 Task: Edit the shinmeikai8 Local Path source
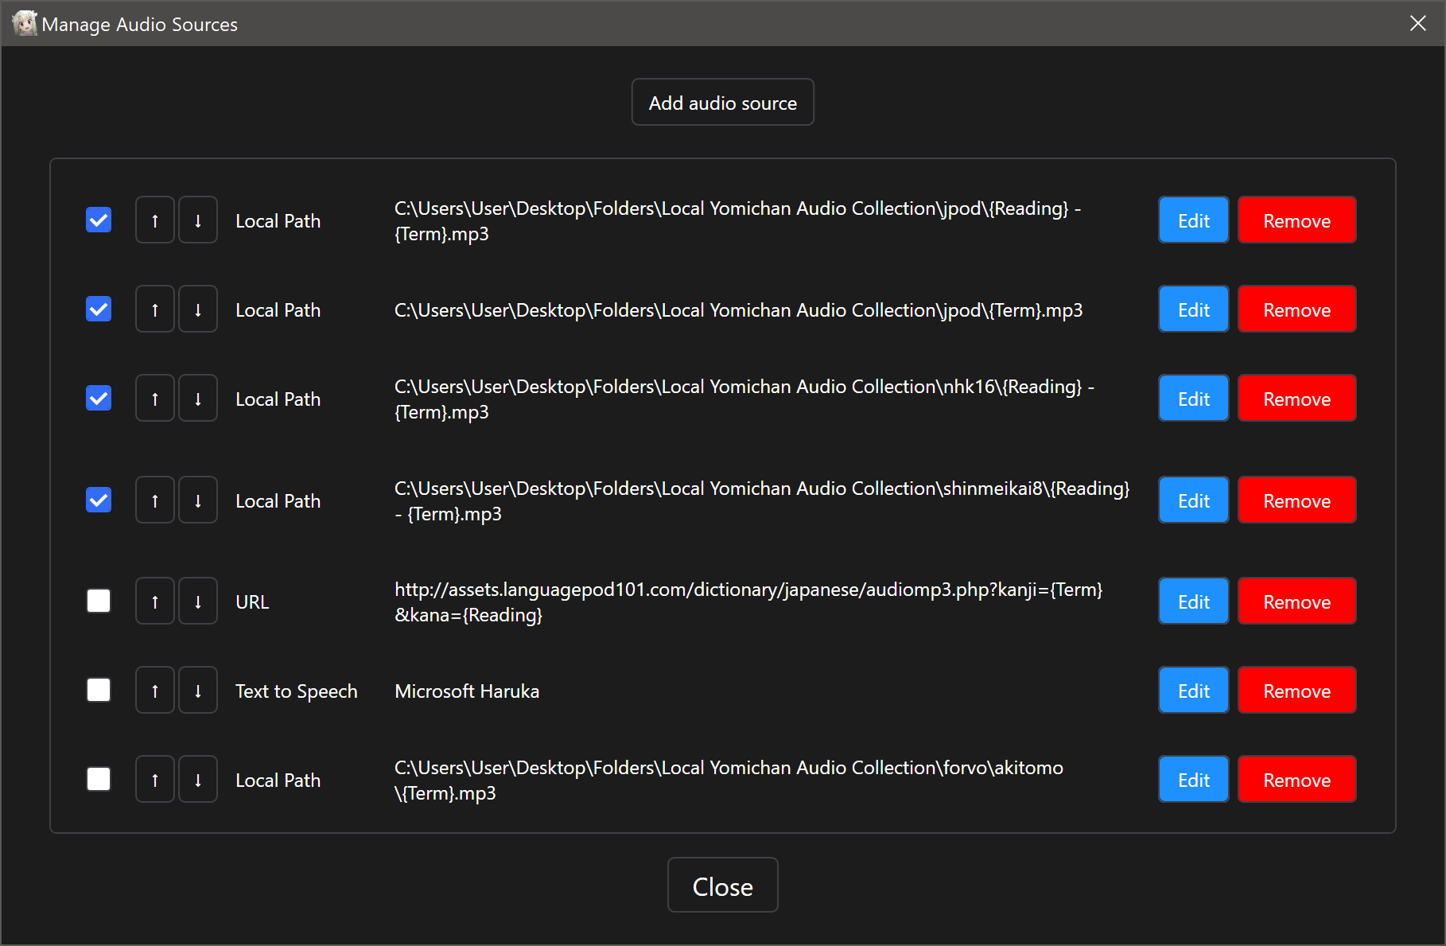1193,500
